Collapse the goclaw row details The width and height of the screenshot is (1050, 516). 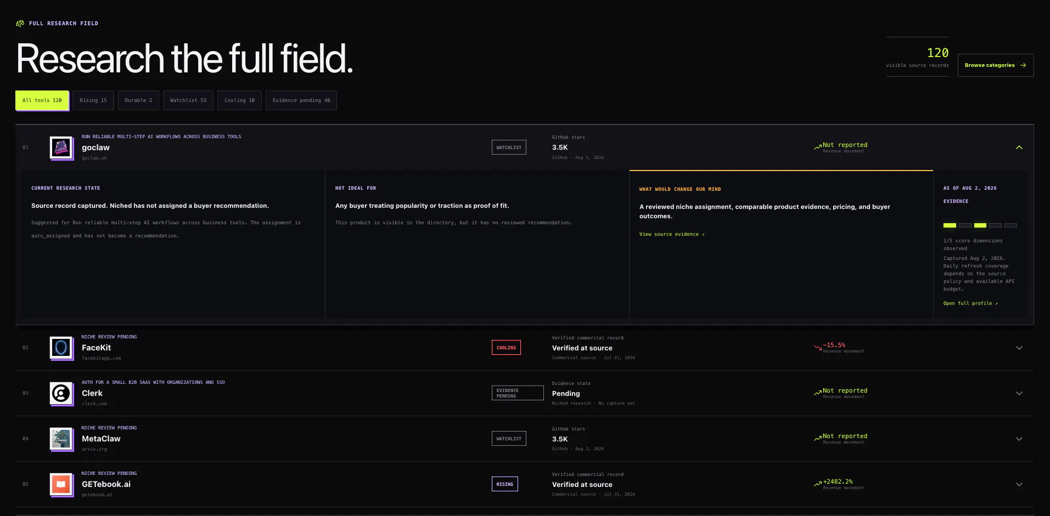pos(1019,148)
